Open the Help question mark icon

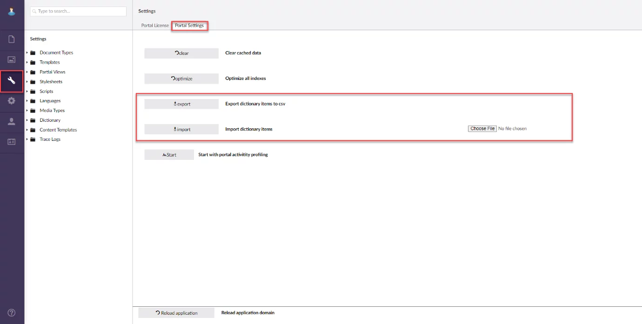[12, 313]
